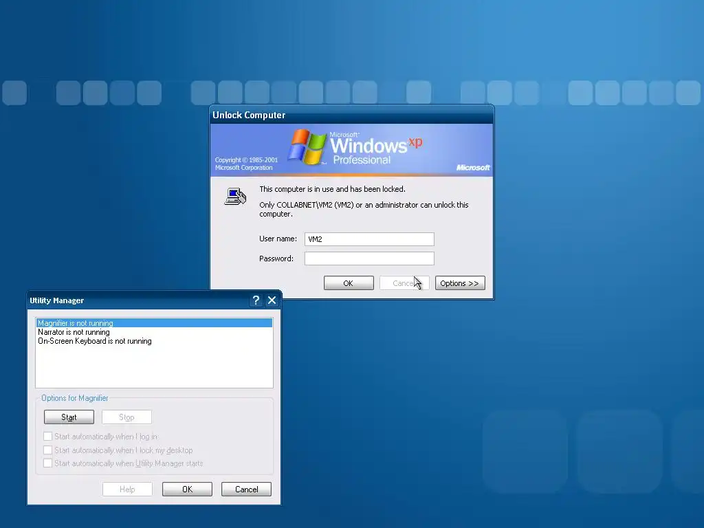The height and width of the screenshot is (528, 704).
Task: Click the Unlock Computer title bar
Action: (351, 115)
